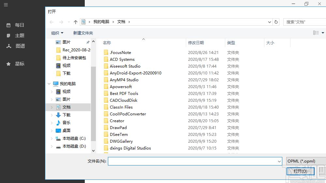Select the DWGGallery folder

[x=118, y=141]
